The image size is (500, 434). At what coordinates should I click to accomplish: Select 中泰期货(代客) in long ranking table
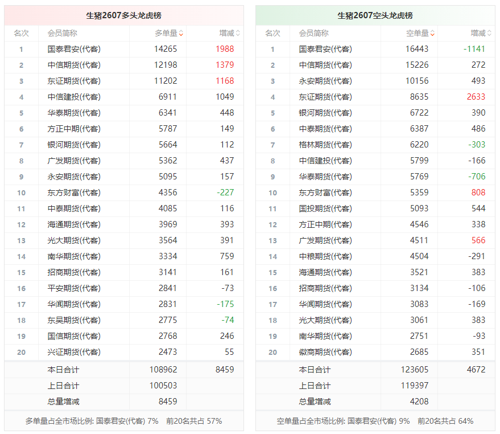[74, 208]
